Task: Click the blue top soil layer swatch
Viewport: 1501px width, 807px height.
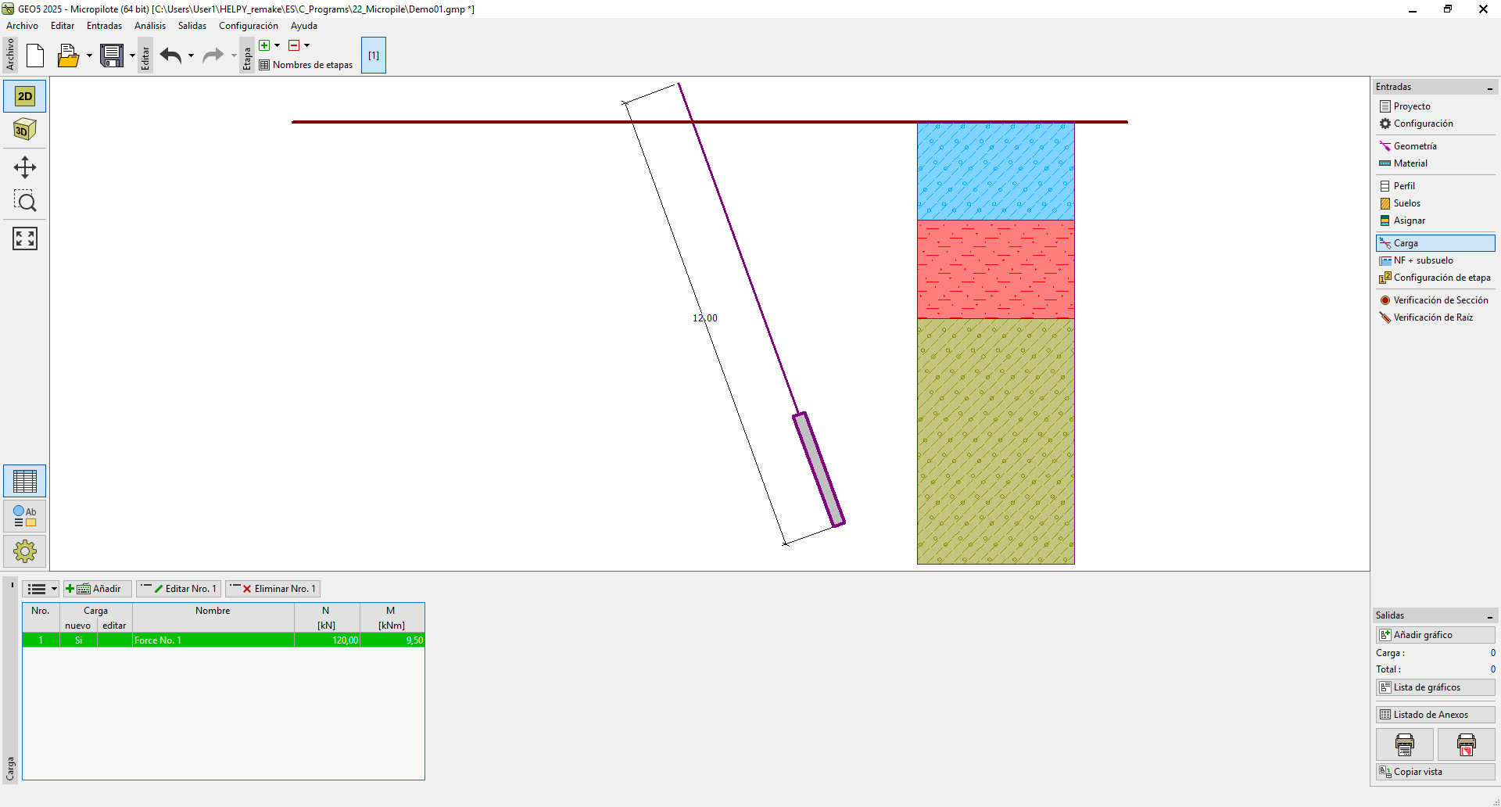Action: tap(995, 170)
